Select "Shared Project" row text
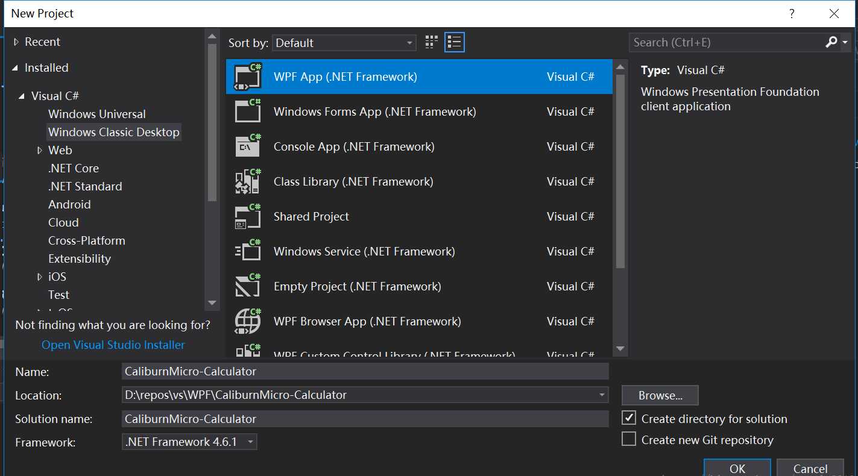This screenshot has height=476, width=858. (x=311, y=216)
